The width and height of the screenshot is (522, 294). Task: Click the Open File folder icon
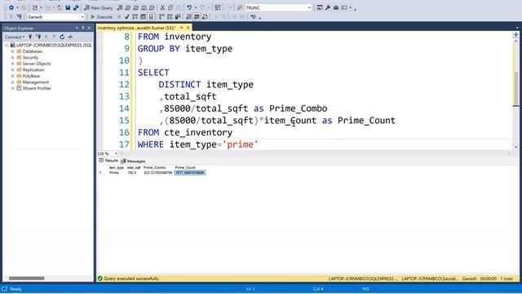pos(60,7)
